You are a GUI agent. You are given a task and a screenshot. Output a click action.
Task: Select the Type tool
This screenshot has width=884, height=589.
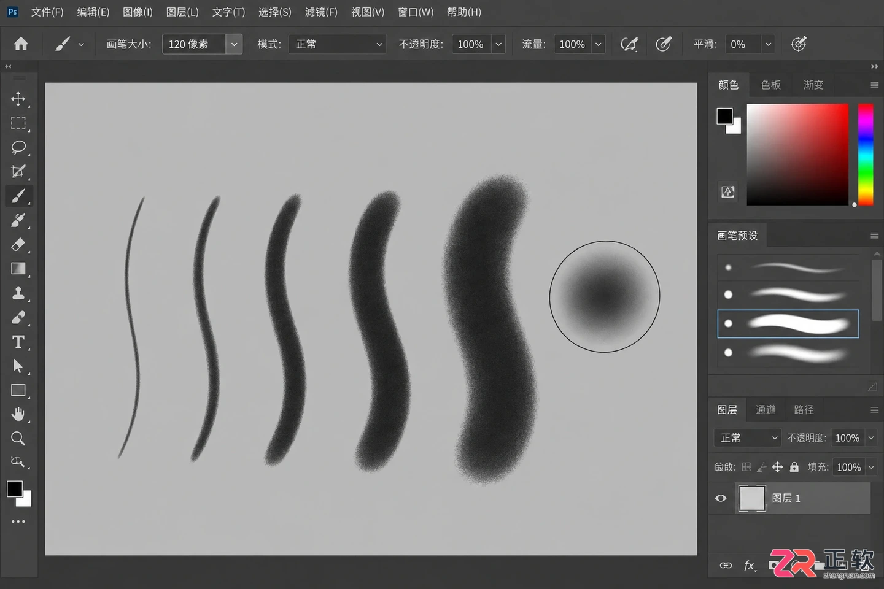pos(18,342)
